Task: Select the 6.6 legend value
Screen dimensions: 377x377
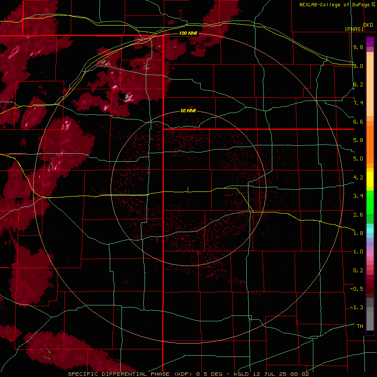Action: coord(358,121)
